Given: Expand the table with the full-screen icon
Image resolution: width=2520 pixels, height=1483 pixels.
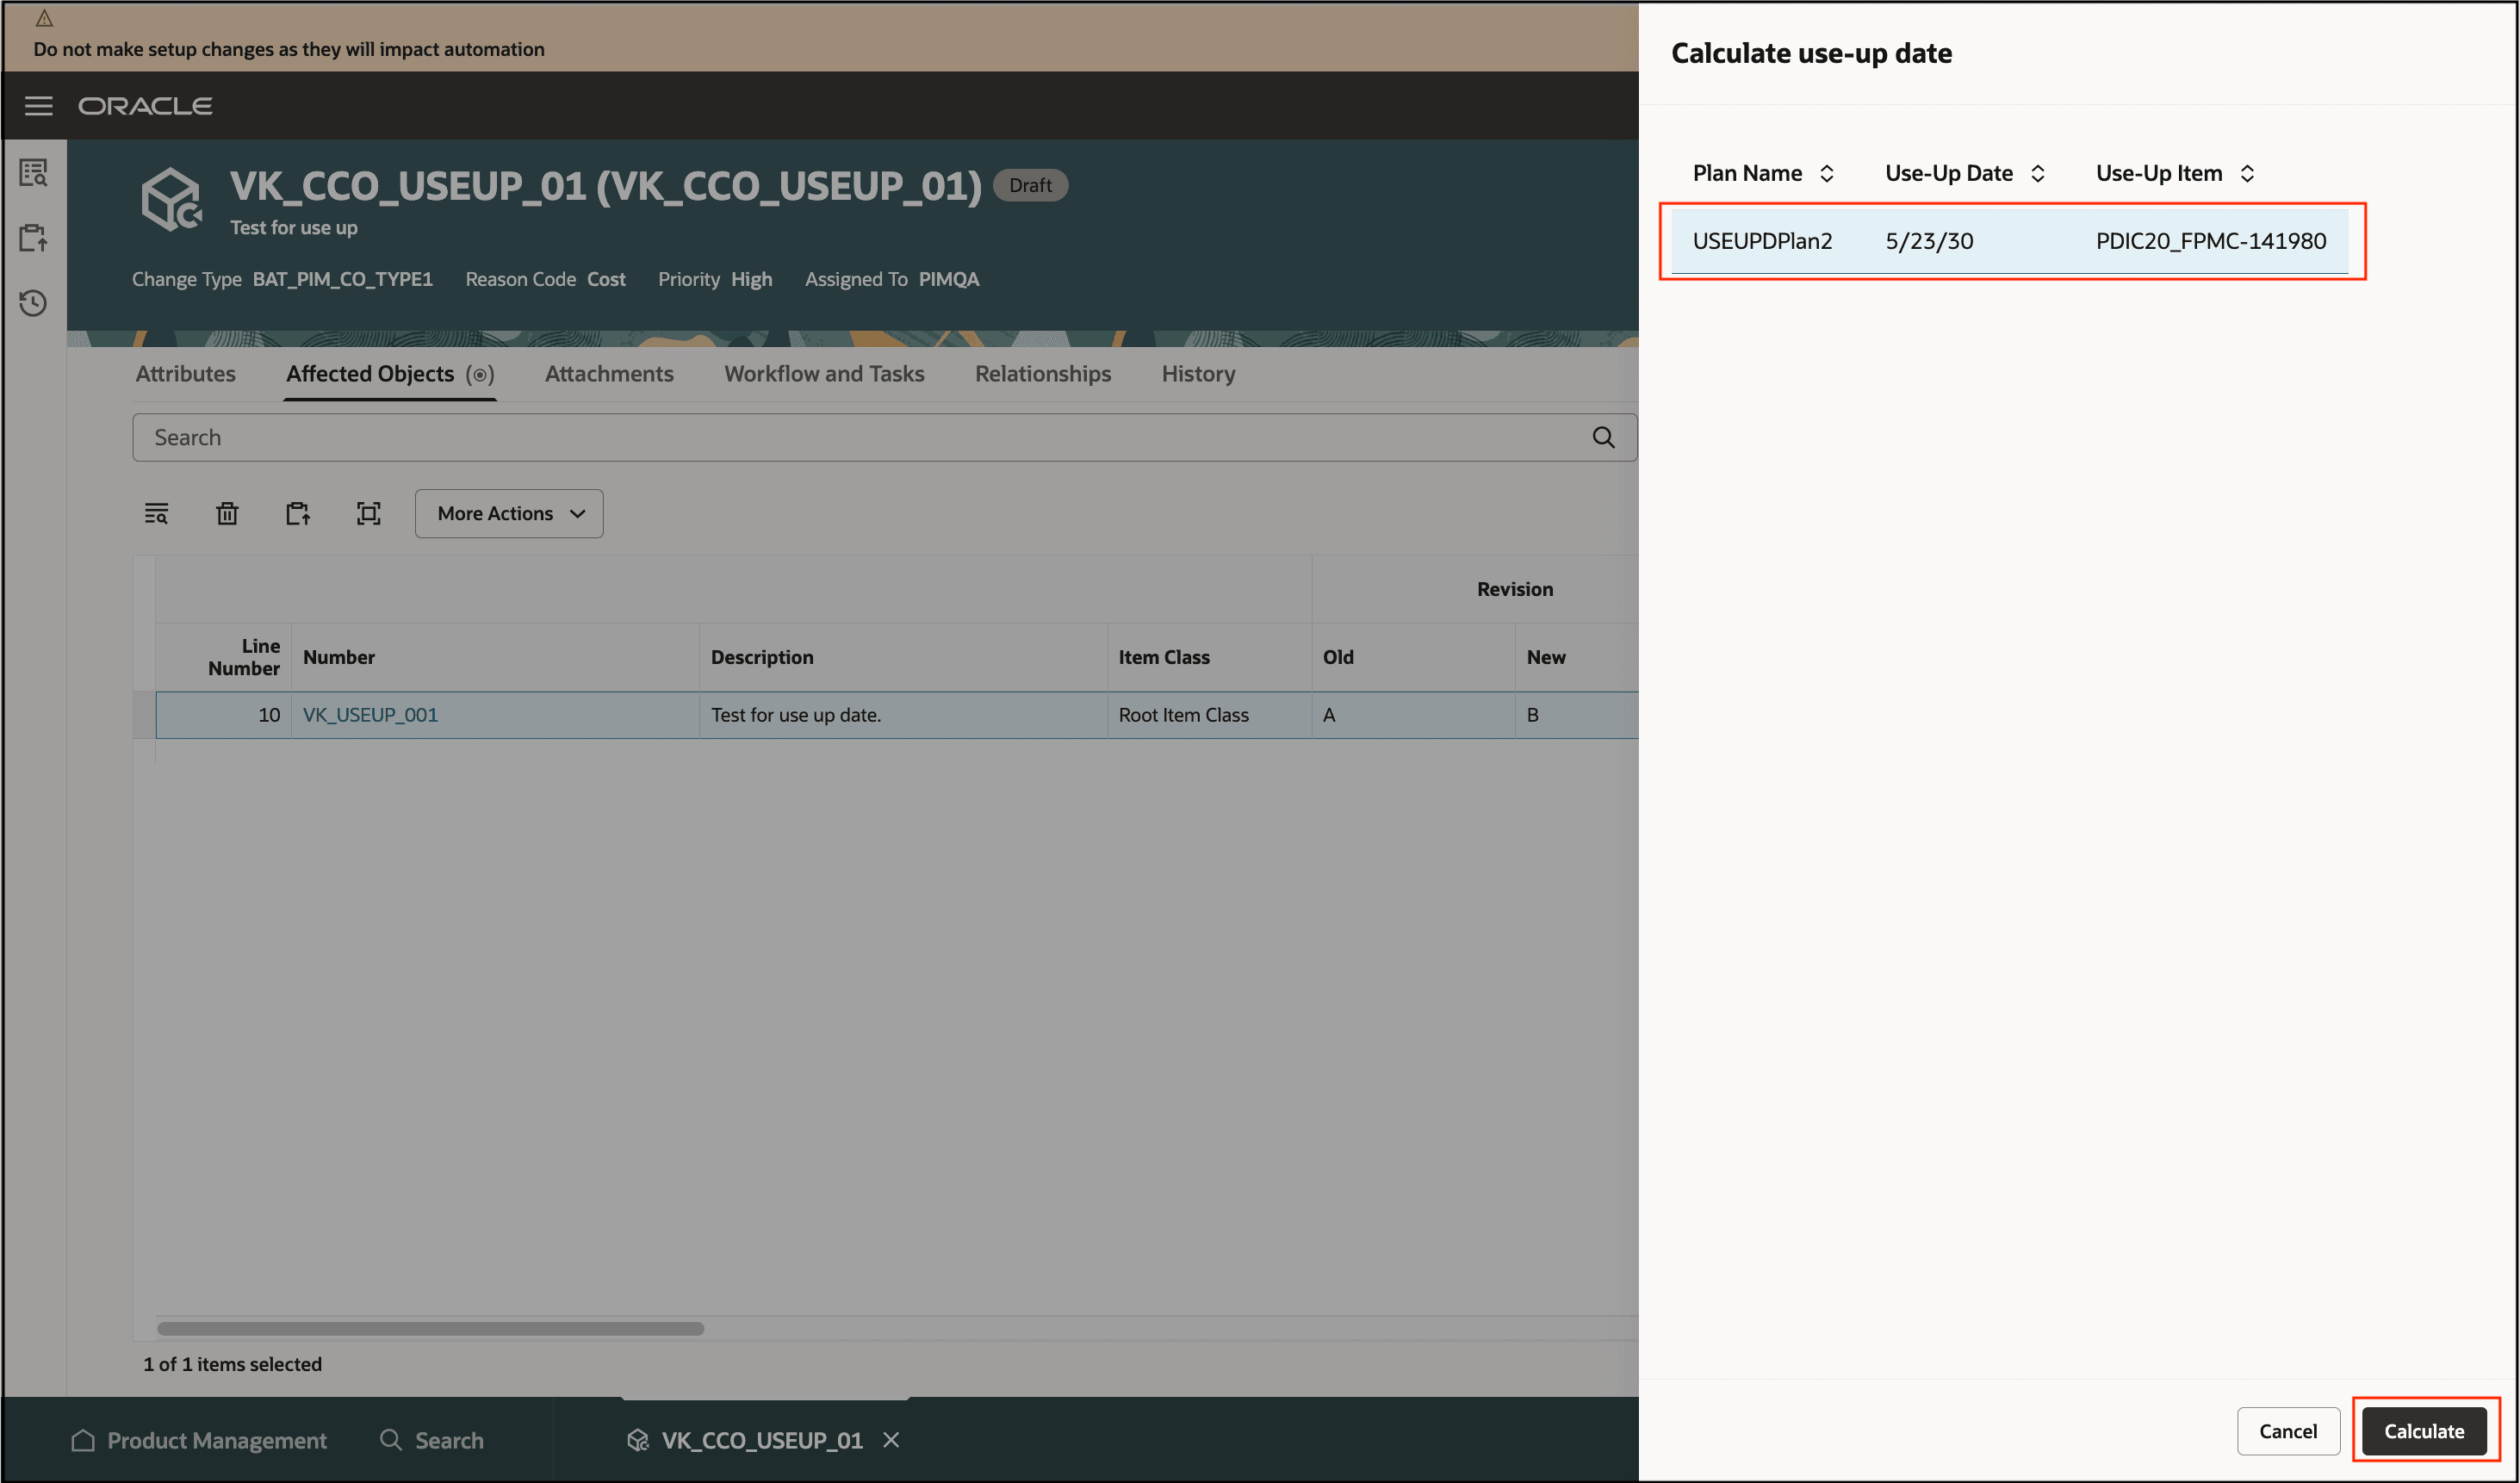Looking at the screenshot, I should tap(368, 513).
